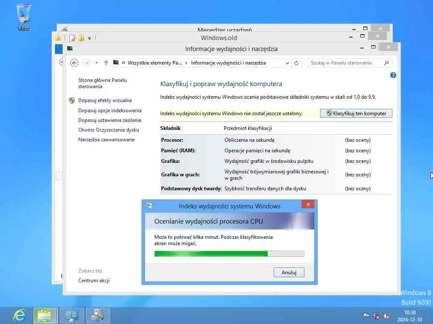Viewport: 433px width, 324px height.
Task: Select the Grafika w grach row label
Action: 180,175
